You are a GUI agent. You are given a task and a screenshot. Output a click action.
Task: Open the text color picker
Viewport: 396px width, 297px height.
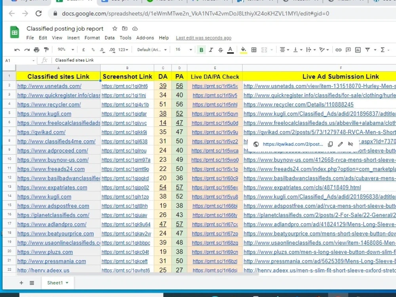coord(230,50)
